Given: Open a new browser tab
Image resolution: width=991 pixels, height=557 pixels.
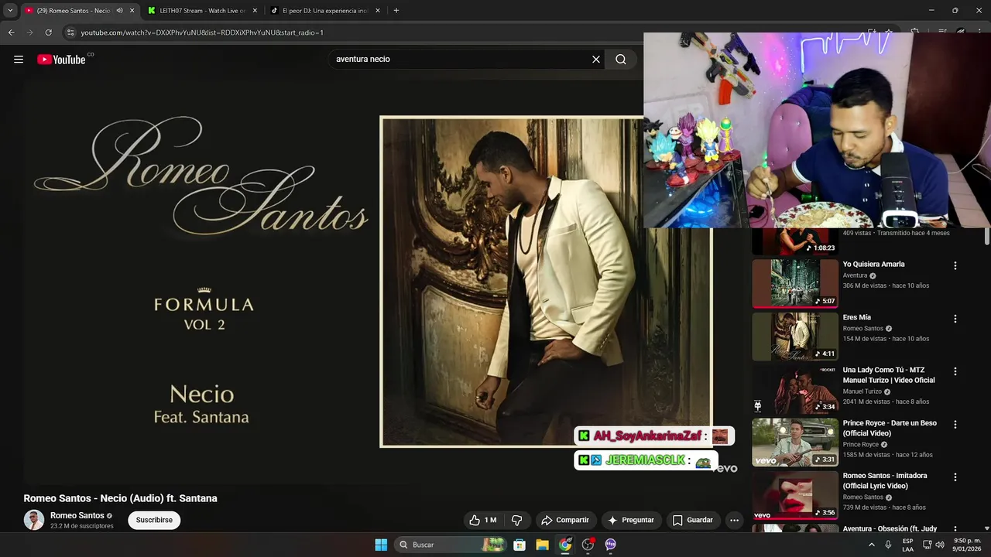Looking at the screenshot, I should pyautogui.click(x=396, y=11).
